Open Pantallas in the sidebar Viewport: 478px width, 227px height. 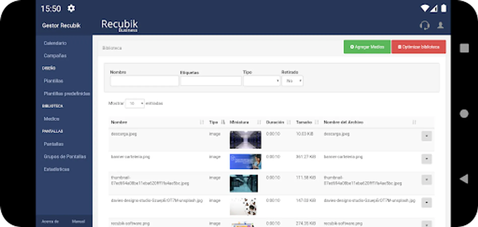pyautogui.click(x=54, y=144)
